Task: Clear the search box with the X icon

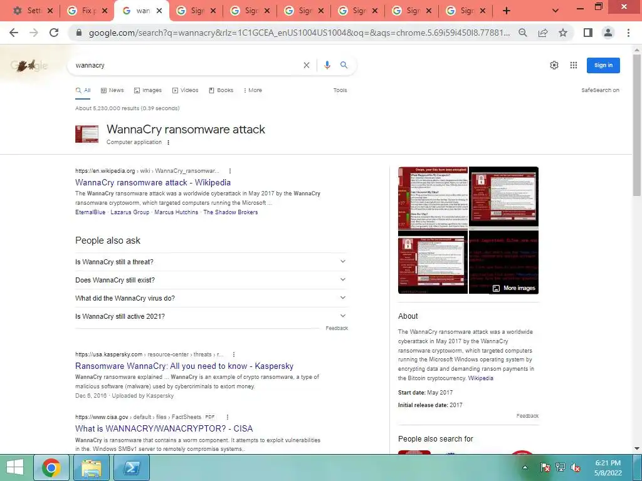Action: tap(306, 65)
